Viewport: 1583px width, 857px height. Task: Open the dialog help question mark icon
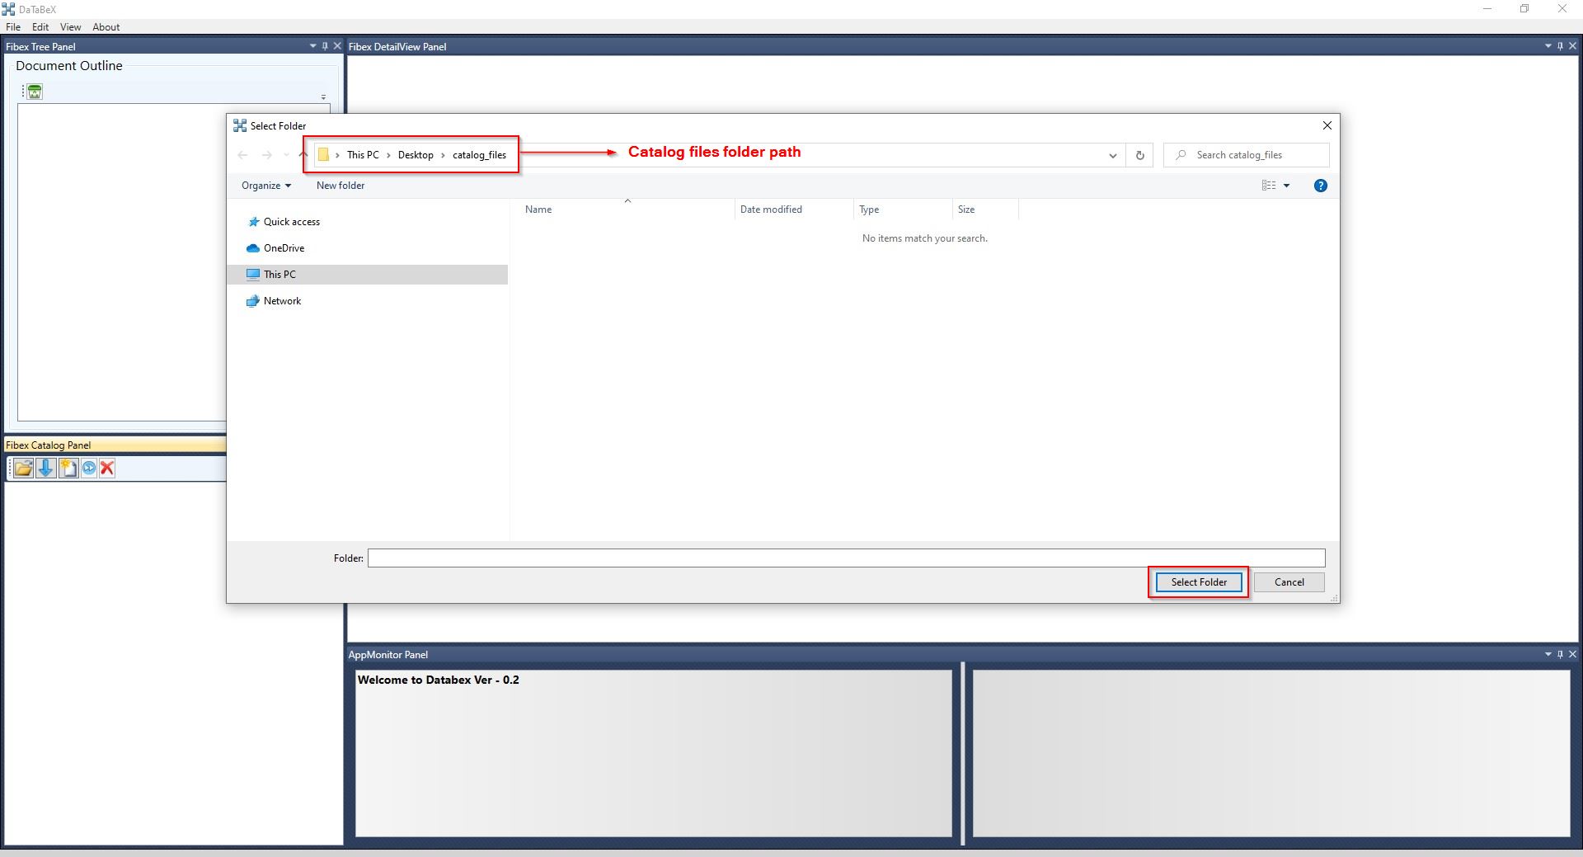pyautogui.click(x=1320, y=186)
